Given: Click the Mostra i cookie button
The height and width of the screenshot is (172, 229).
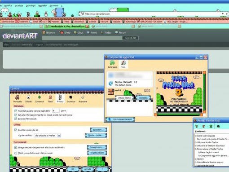Looking at the screenshot, I should coord(96,135).
